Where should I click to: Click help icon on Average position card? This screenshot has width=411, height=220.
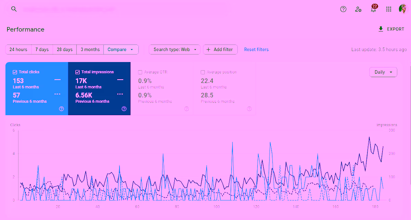[x=249, y=109]
